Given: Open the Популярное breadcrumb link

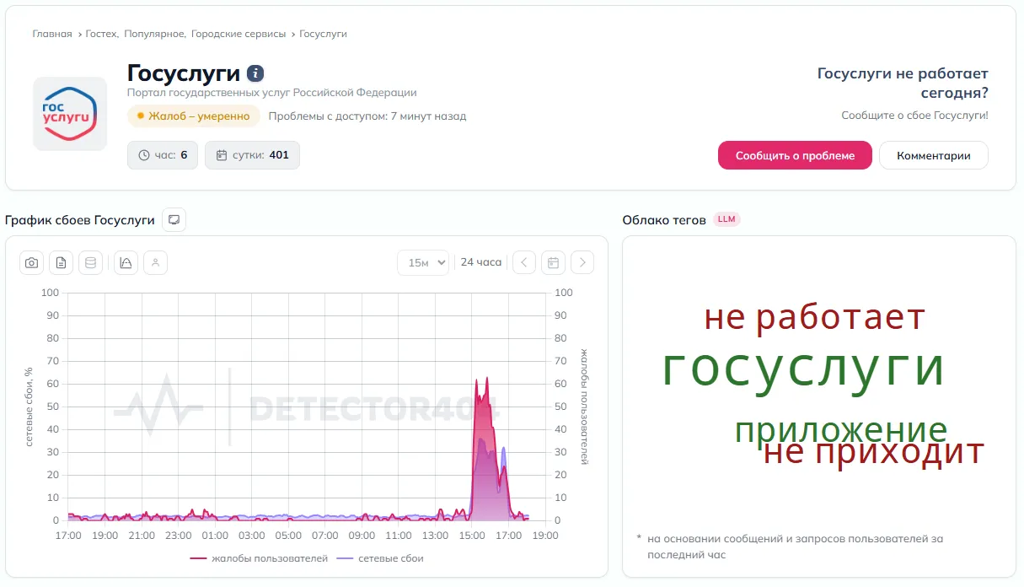Looking at the screenshot, I should [x=154, y=34].
